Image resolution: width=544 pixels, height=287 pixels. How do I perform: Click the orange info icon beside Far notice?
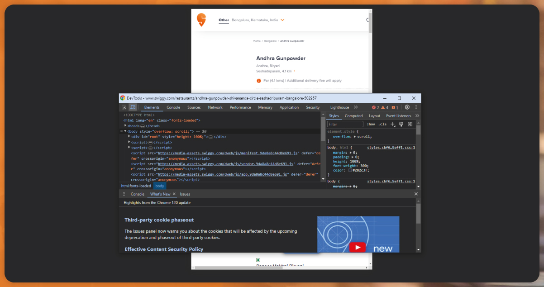pos(259,81)
